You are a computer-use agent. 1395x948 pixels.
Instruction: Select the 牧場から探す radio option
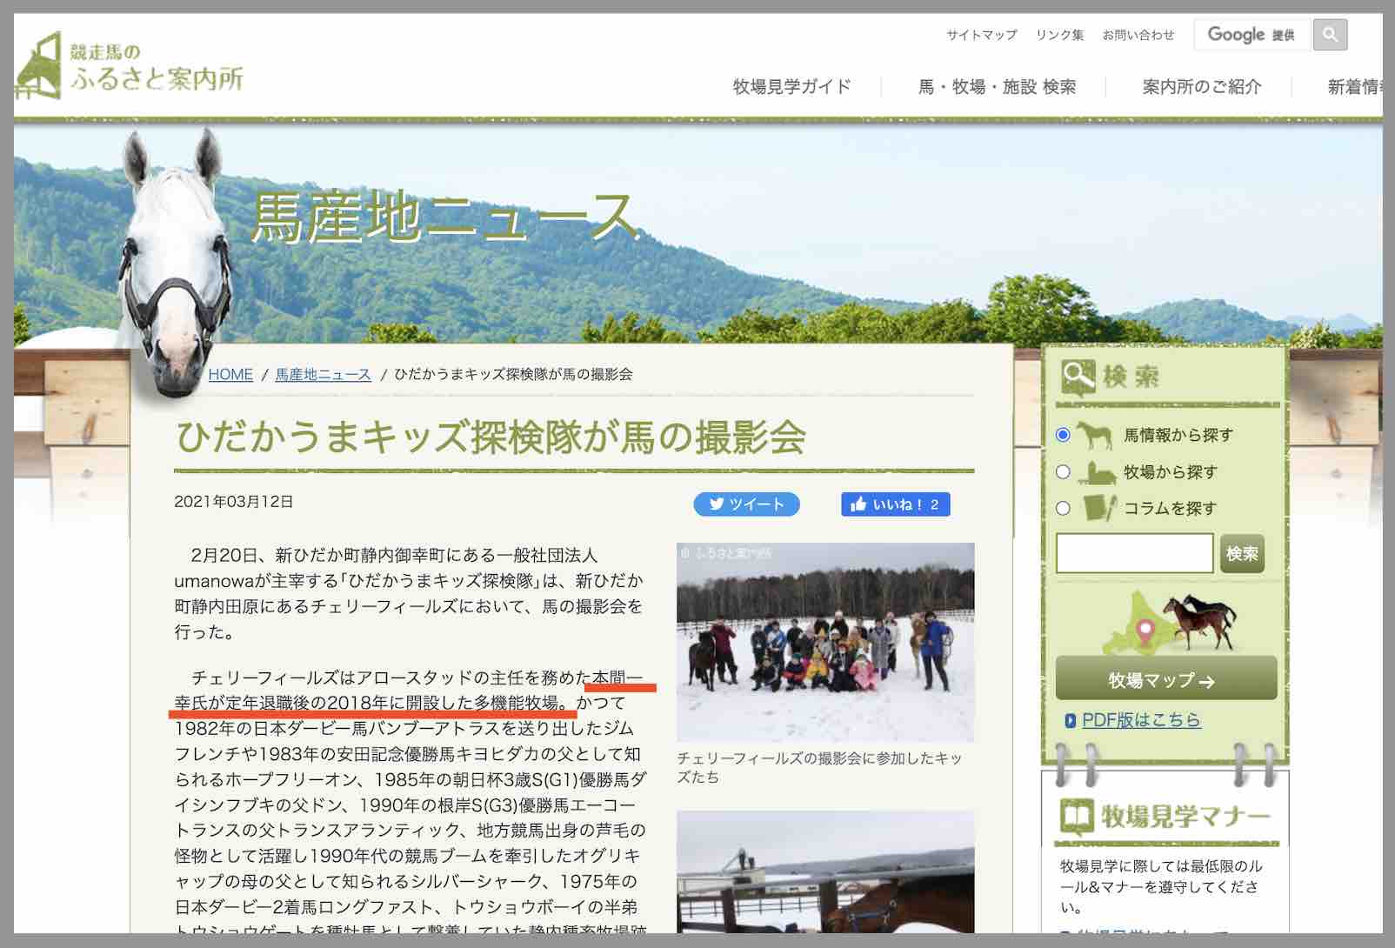[1062, 471]
